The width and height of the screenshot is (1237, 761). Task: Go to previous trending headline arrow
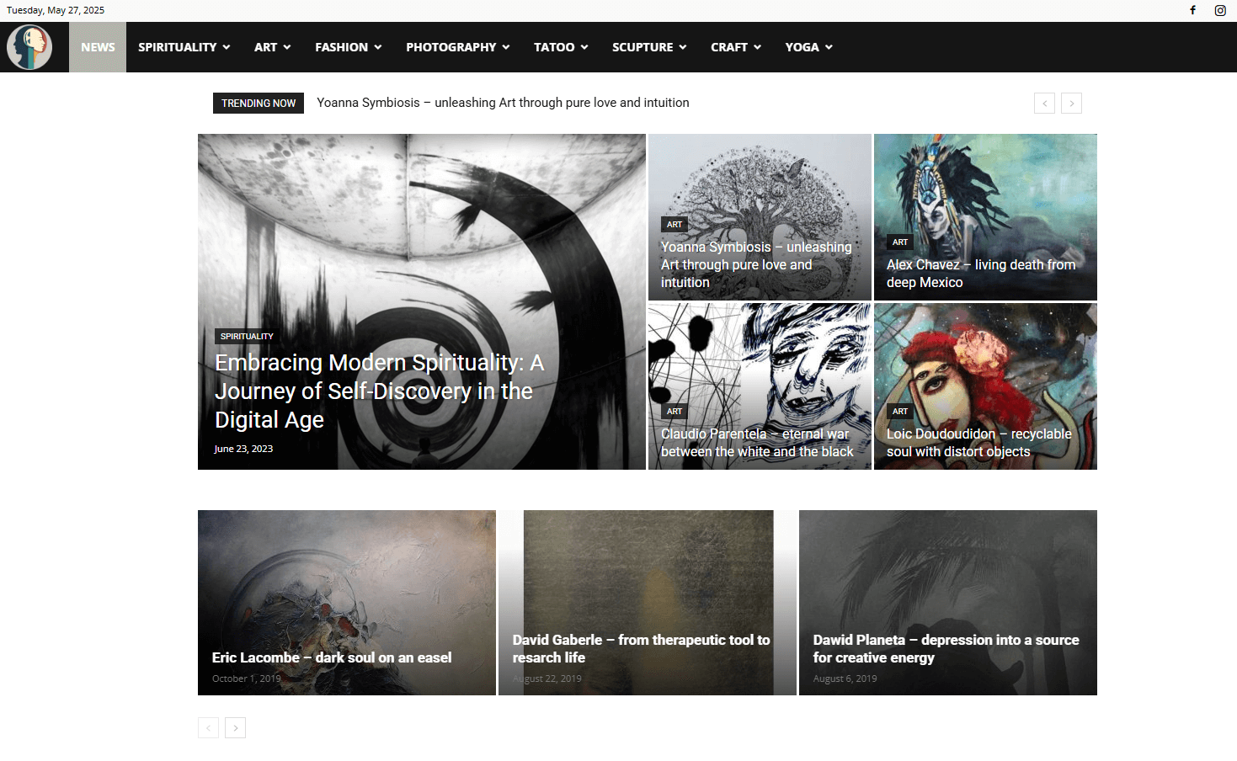[1044, 104]
